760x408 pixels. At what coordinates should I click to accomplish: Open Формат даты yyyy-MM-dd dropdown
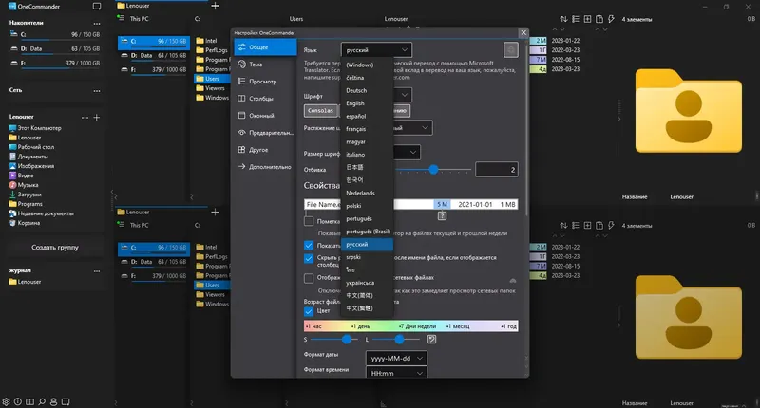tap(396, 358)
